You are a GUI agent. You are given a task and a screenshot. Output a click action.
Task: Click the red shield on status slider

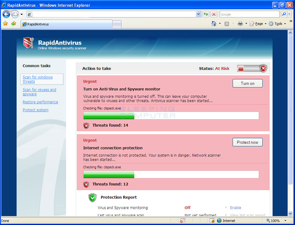pyautogui.click(x=263, y=68)
